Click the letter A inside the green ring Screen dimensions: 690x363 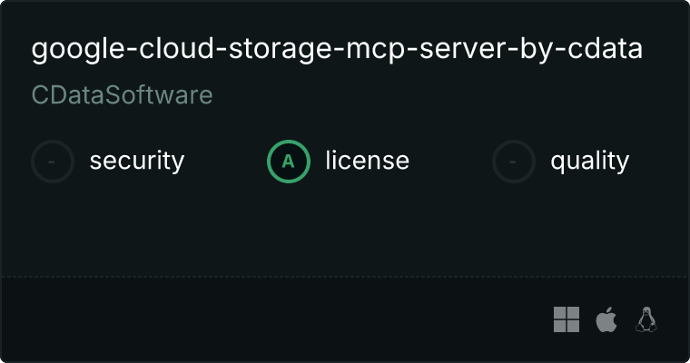pyautogui.click(x=289, y=162)
